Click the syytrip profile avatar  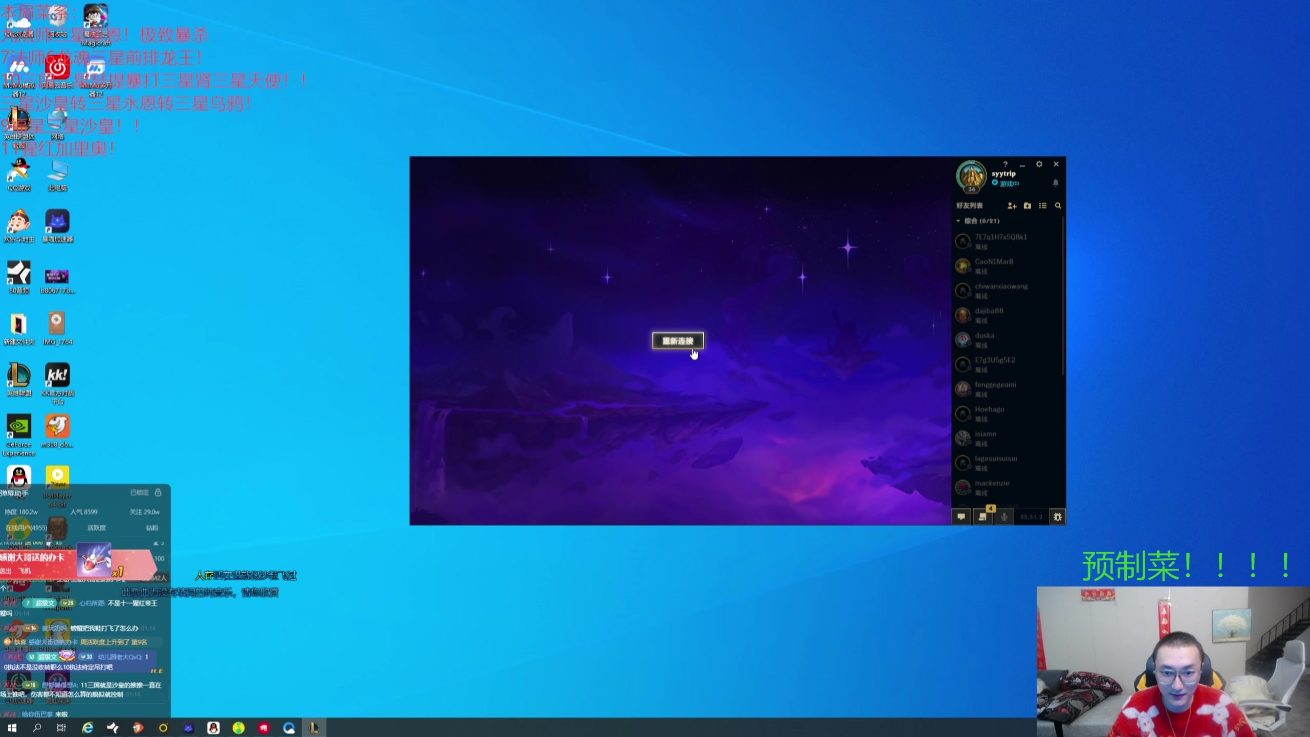click(971, 177)
